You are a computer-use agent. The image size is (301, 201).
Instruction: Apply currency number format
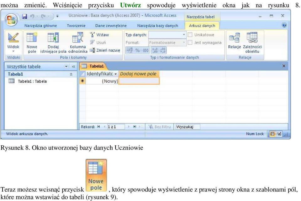129,50
